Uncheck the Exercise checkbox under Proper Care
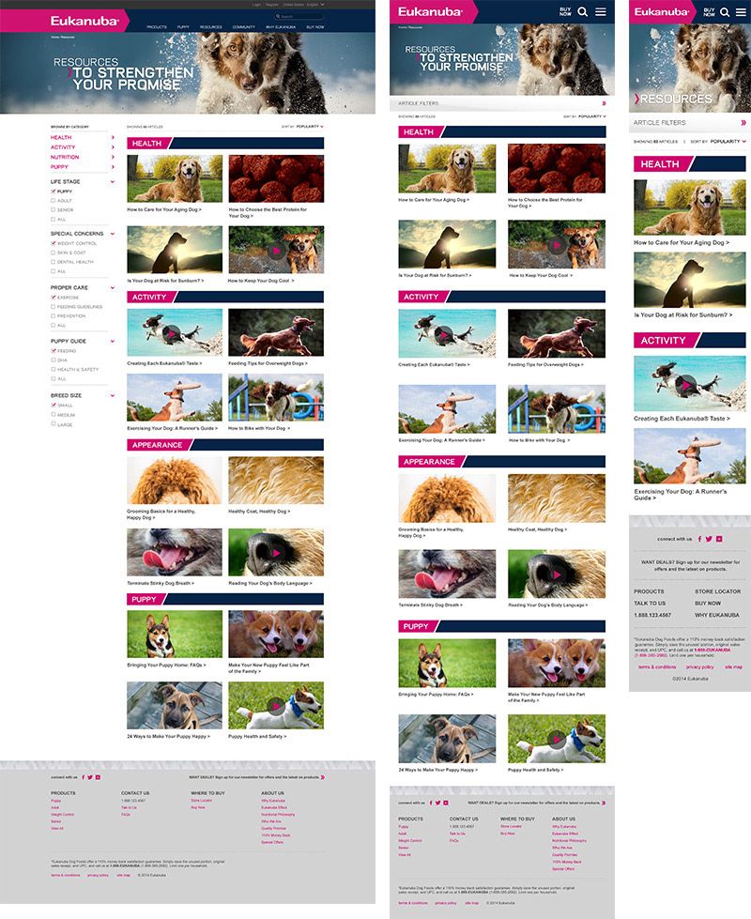The height and width of the screenshot is (919, 751). pyautogui.click(x=54, y=298)
